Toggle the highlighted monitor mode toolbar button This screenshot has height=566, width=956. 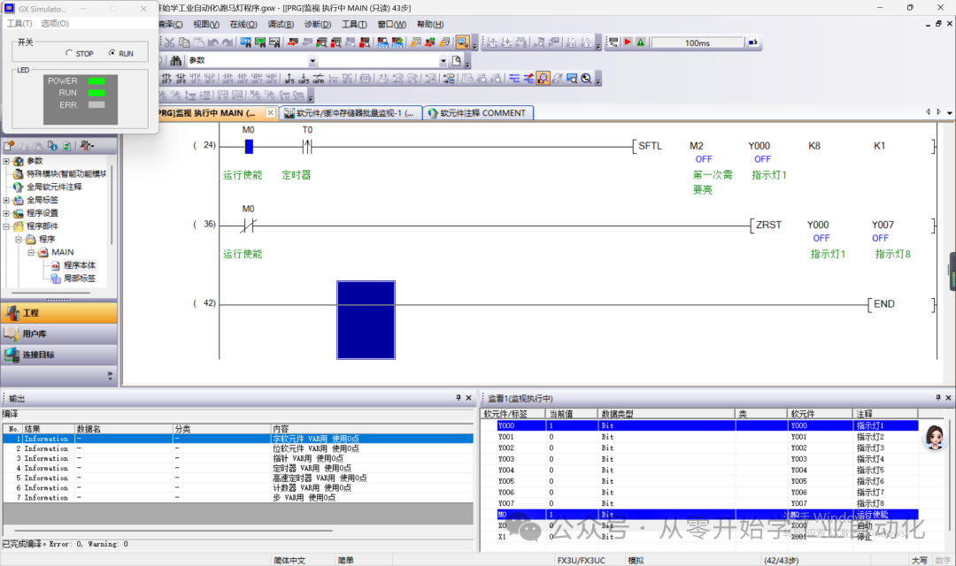(462, 42)
